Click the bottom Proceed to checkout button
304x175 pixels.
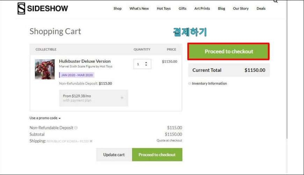157,155
